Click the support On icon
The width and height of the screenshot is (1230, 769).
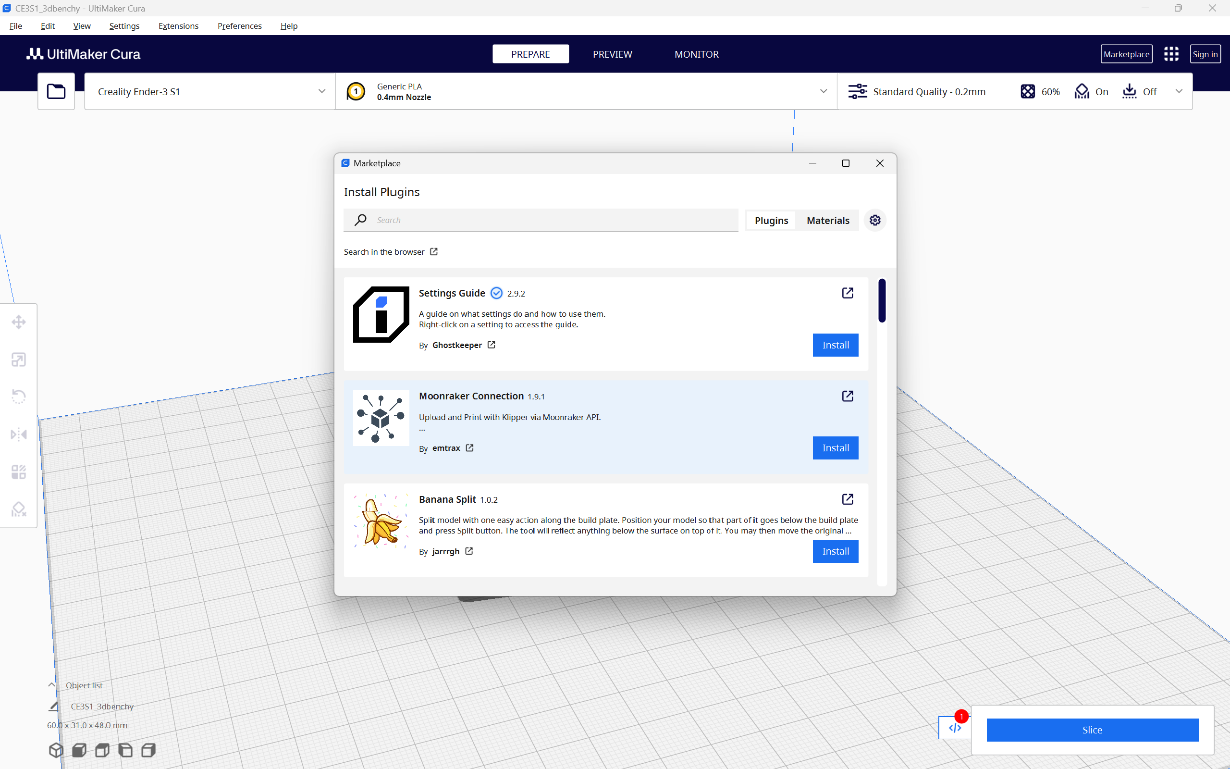click(x=1082, y=91)
